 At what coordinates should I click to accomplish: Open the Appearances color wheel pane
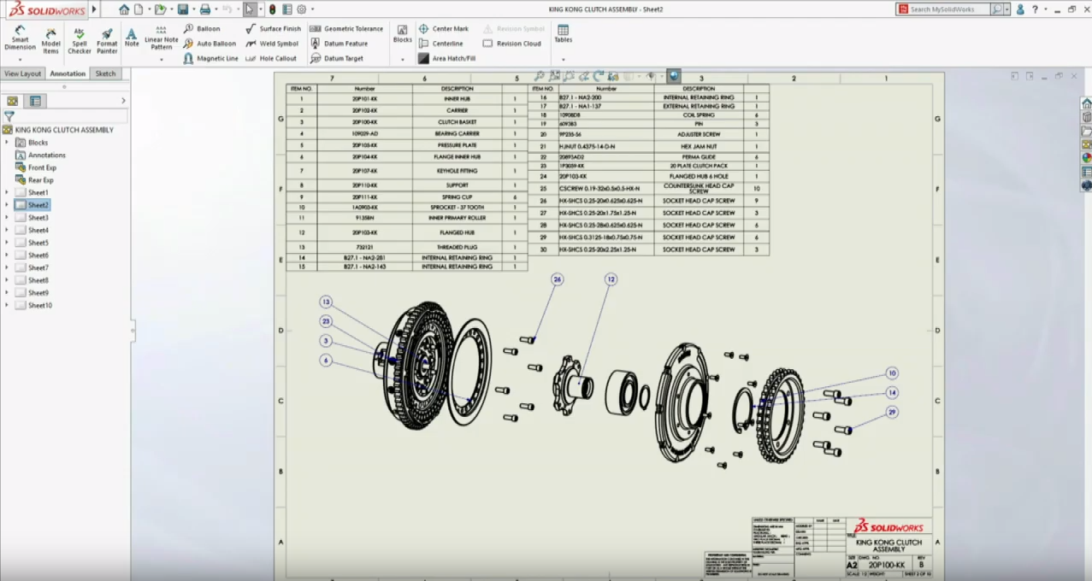(x=1086, y=157)
